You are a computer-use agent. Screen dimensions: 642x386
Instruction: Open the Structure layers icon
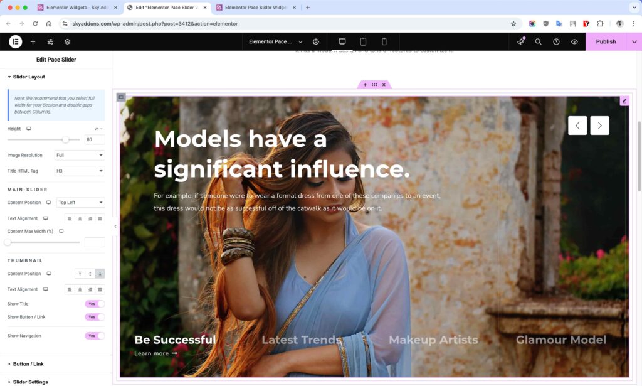click(x=68, y=42)
